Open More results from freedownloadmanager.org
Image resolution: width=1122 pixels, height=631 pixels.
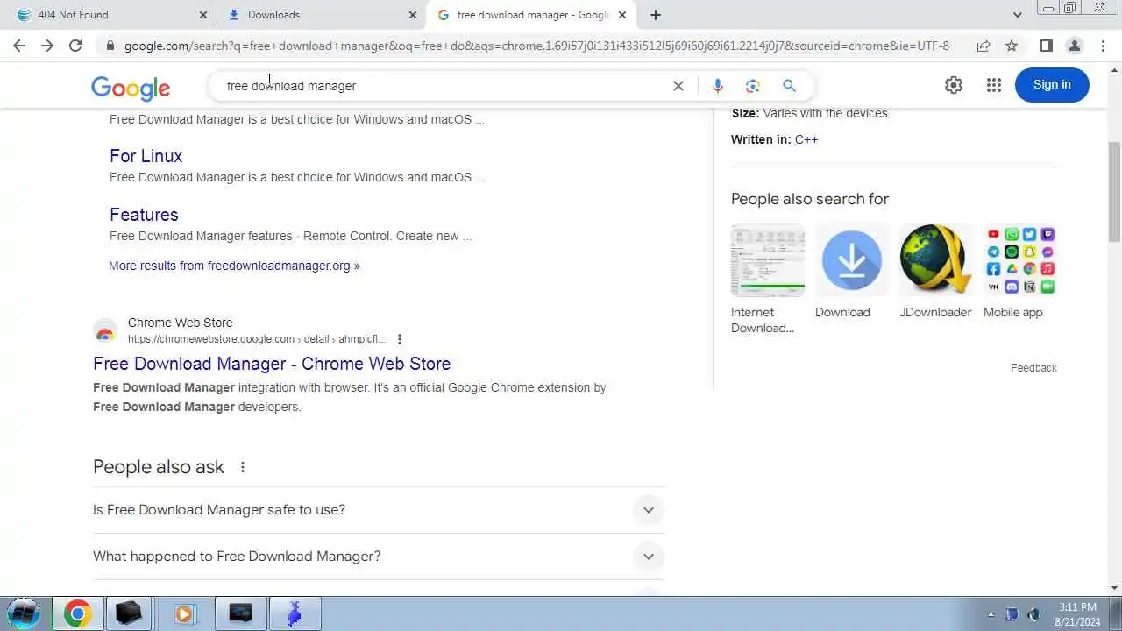click(x=234, y=266)
